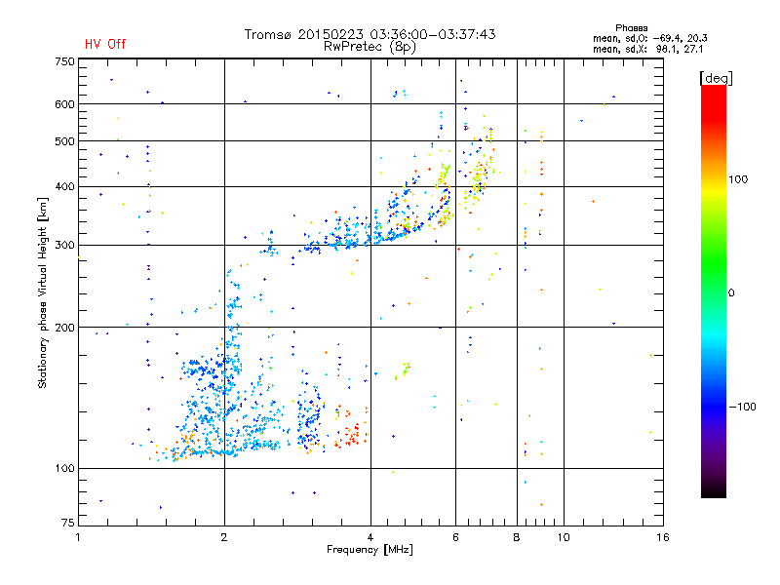Image resolution: width=780 pixels, height=585 pixels.
Task: Click the '2' frequency axis tick label
Action: click(x=224, y=537)
